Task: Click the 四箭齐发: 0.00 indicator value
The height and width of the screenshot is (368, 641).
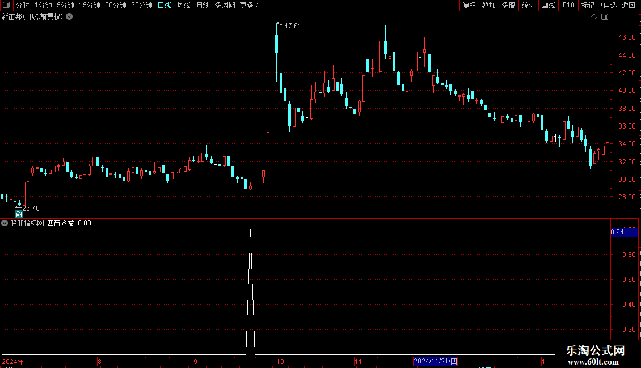Action: click(69, 223)
